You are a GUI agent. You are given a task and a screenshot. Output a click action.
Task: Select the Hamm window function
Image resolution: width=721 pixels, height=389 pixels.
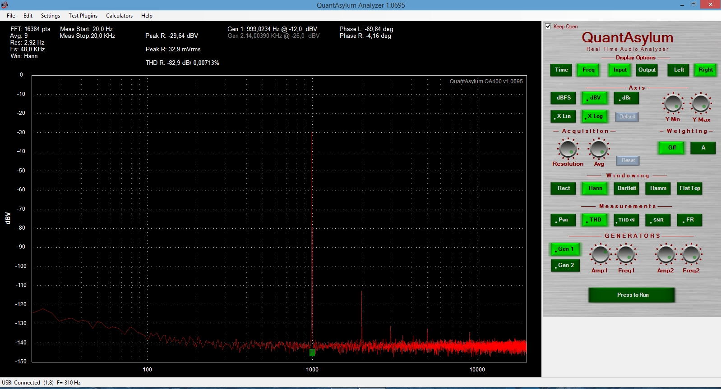point(658,188)
